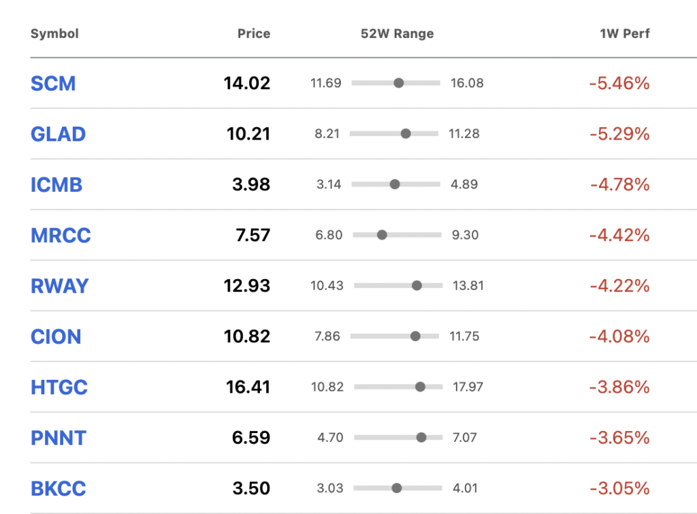Select SCM weekly performance -5.46% value
The image size is (697, 514).
pos(619,84)
